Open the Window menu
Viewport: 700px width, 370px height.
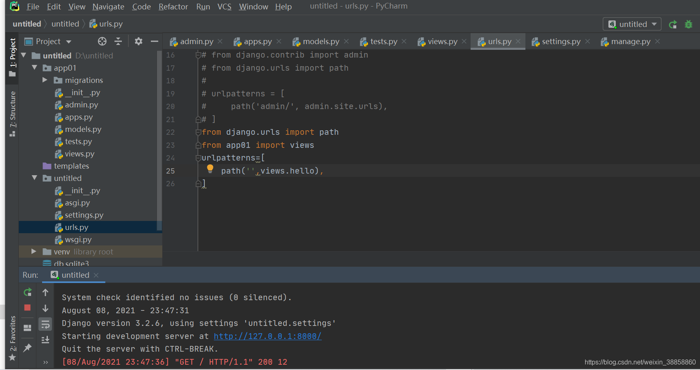click(x=254, y=7)
